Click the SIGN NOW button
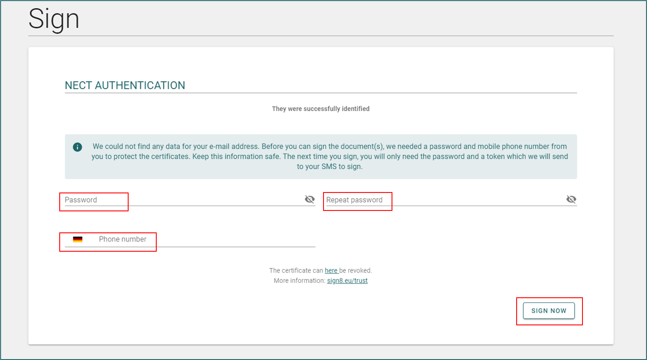Screen dimensions: 647x360 549,310
